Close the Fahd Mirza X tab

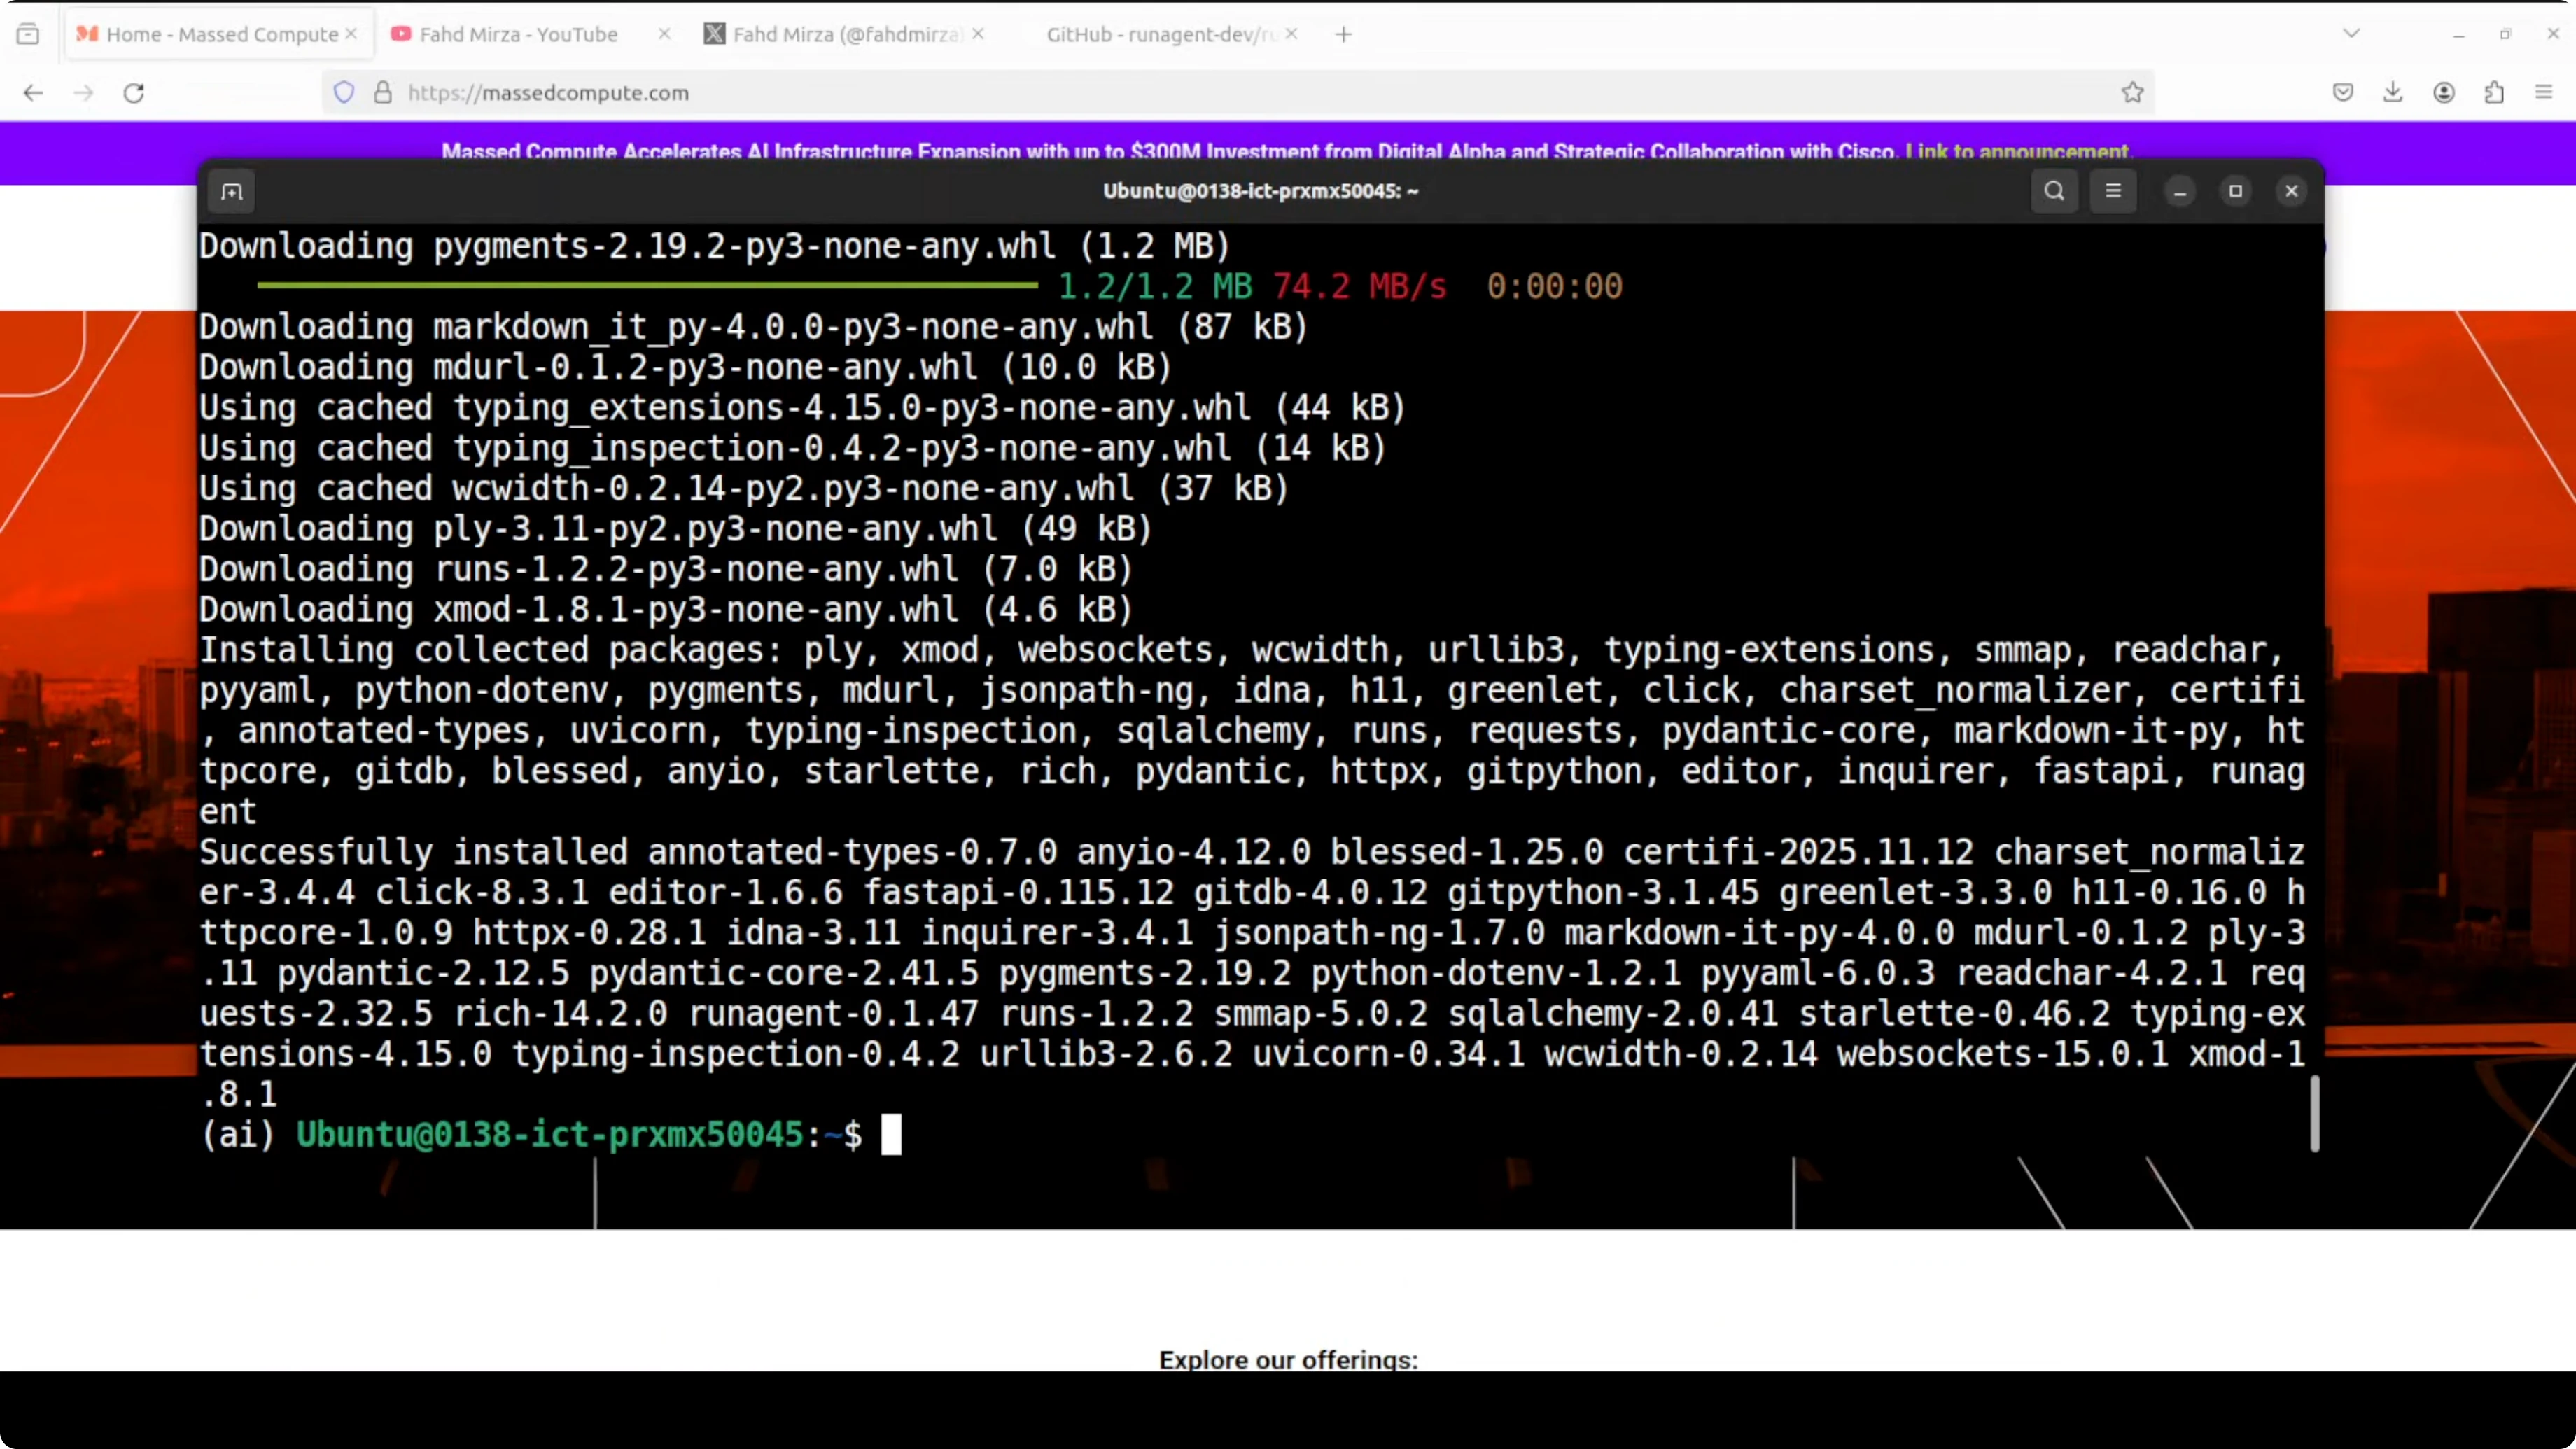click(978, 34)
